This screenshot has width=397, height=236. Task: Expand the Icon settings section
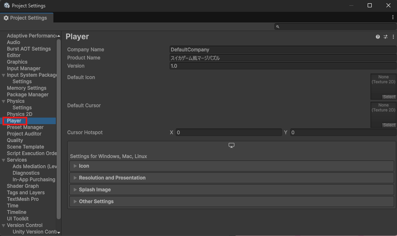click(232, 166)
